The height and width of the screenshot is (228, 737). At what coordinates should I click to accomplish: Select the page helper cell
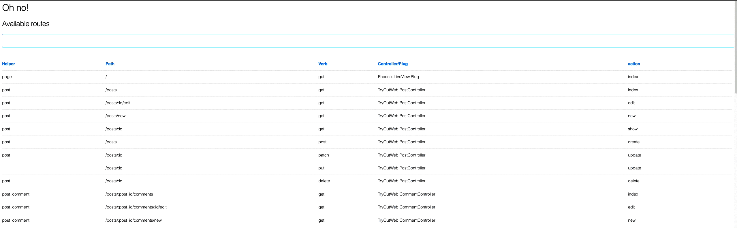pos(7,77)
